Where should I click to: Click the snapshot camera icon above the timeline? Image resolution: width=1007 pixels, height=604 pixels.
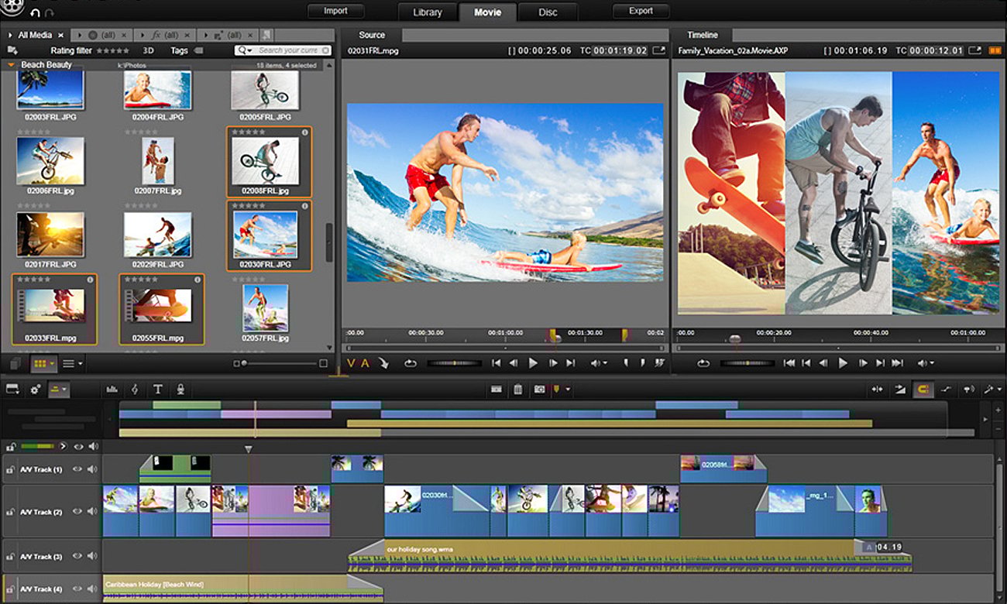point(539,390)
